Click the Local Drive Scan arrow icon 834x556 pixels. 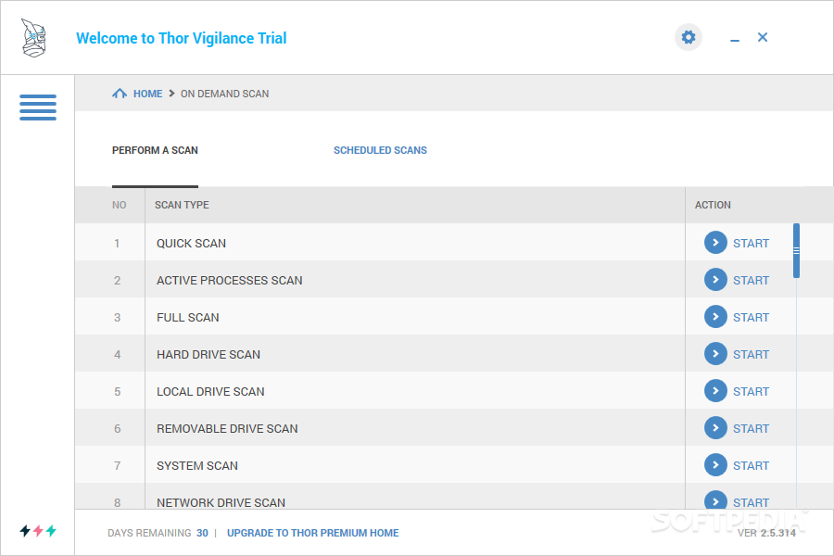(715, 390)
